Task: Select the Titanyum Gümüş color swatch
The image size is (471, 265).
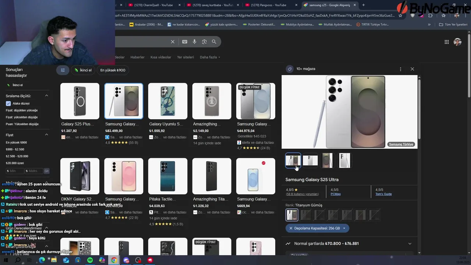Action: (292, 215)
